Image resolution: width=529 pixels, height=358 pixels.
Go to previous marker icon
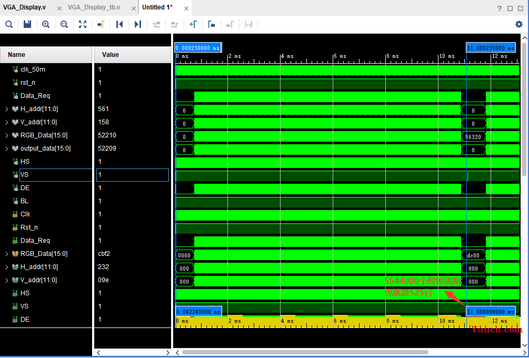click(212, 24)
